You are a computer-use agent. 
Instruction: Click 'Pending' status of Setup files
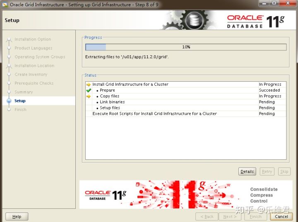[x=267, y=108]
